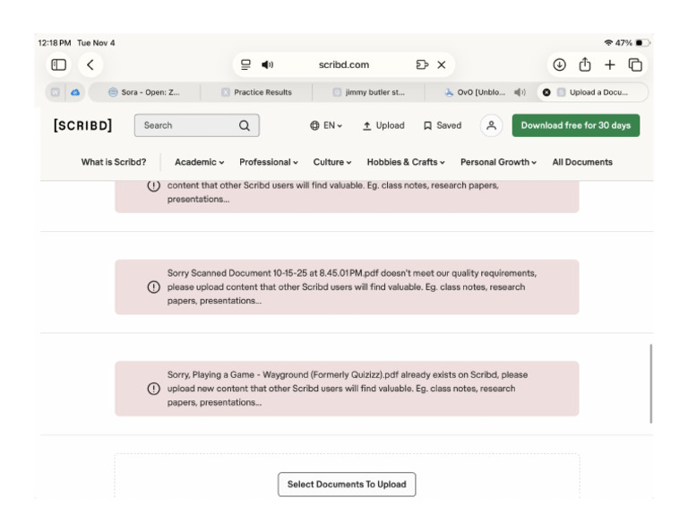Expand the Academic menu
This screenshot has height=532, width=688.
200,162
